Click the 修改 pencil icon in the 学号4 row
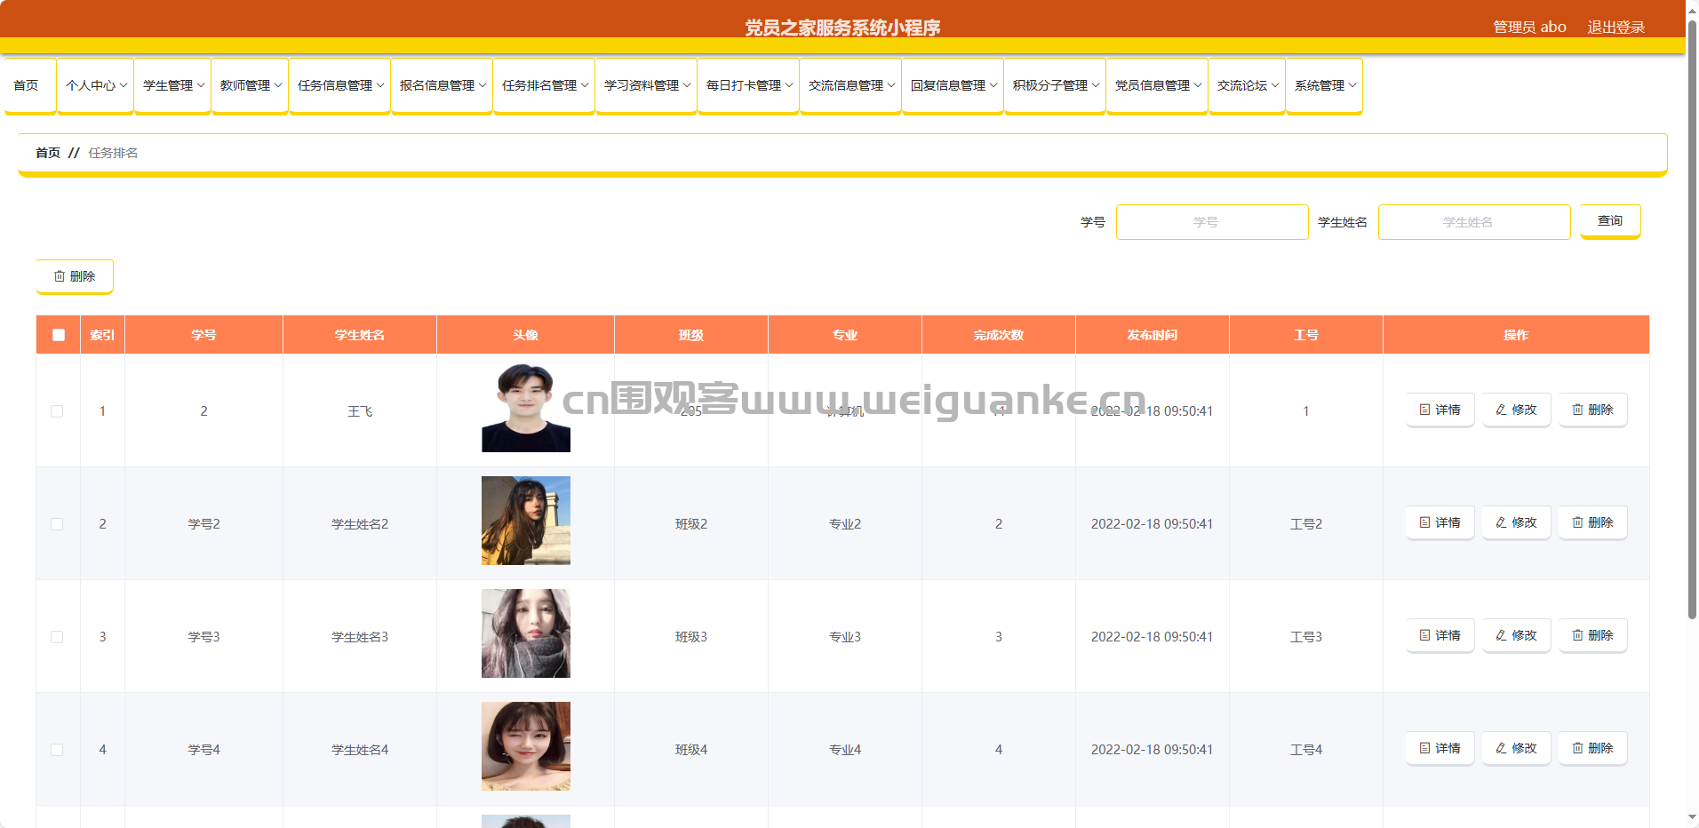This screenshot has width=1699, height=828. tap(1501, 748)
